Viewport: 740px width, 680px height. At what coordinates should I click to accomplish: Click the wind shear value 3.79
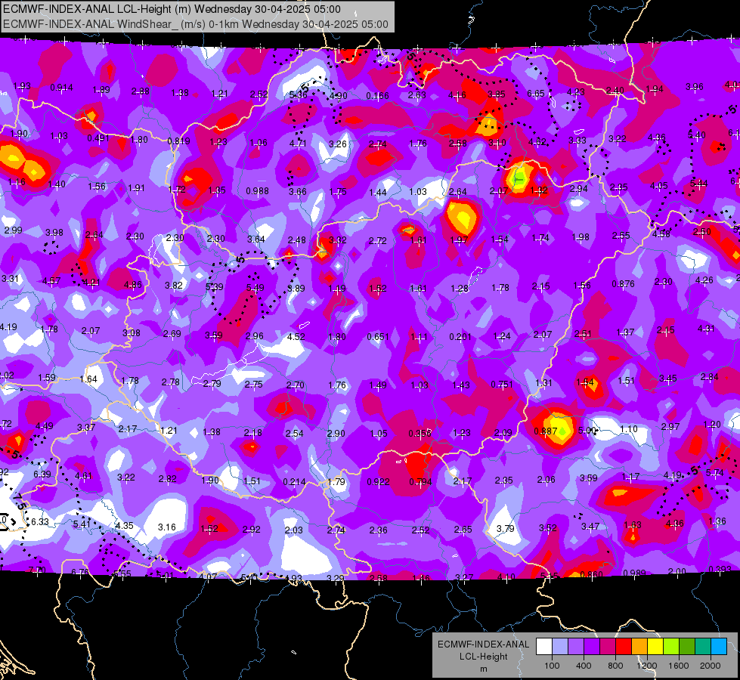click(506, 529)
